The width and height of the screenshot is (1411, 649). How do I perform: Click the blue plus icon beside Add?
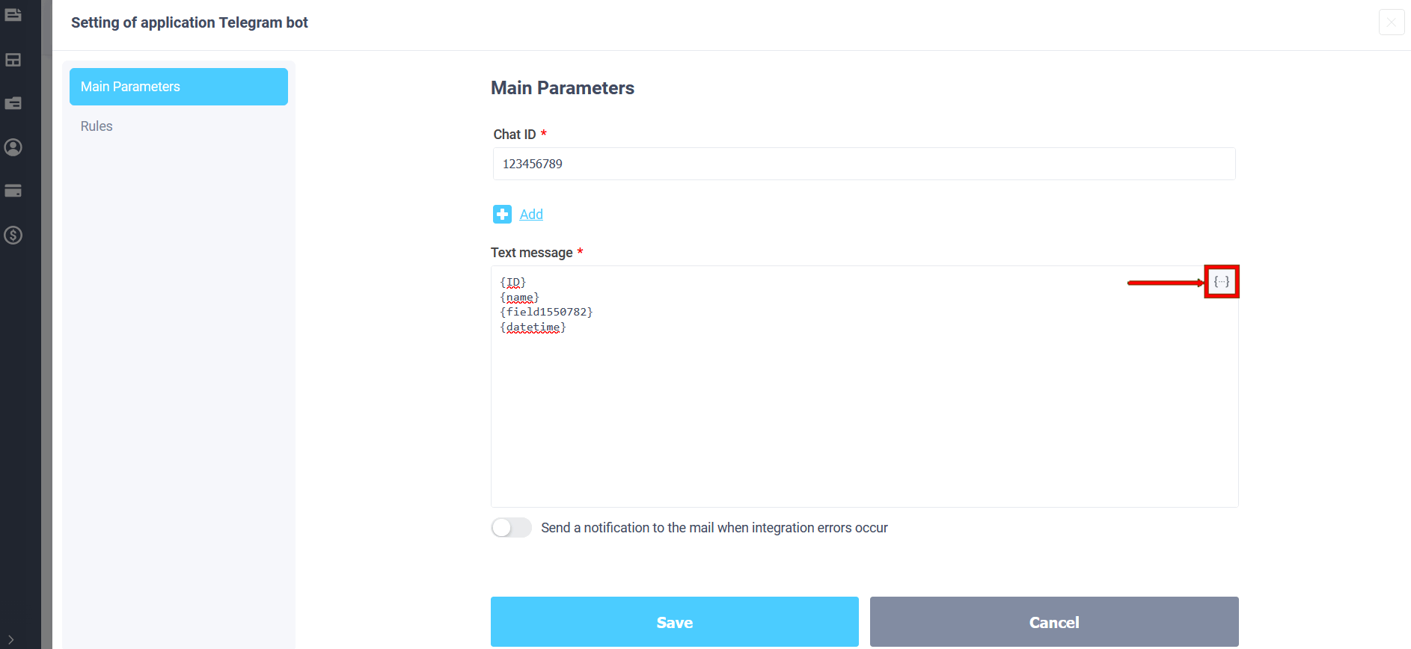click(x=502, y=214)
